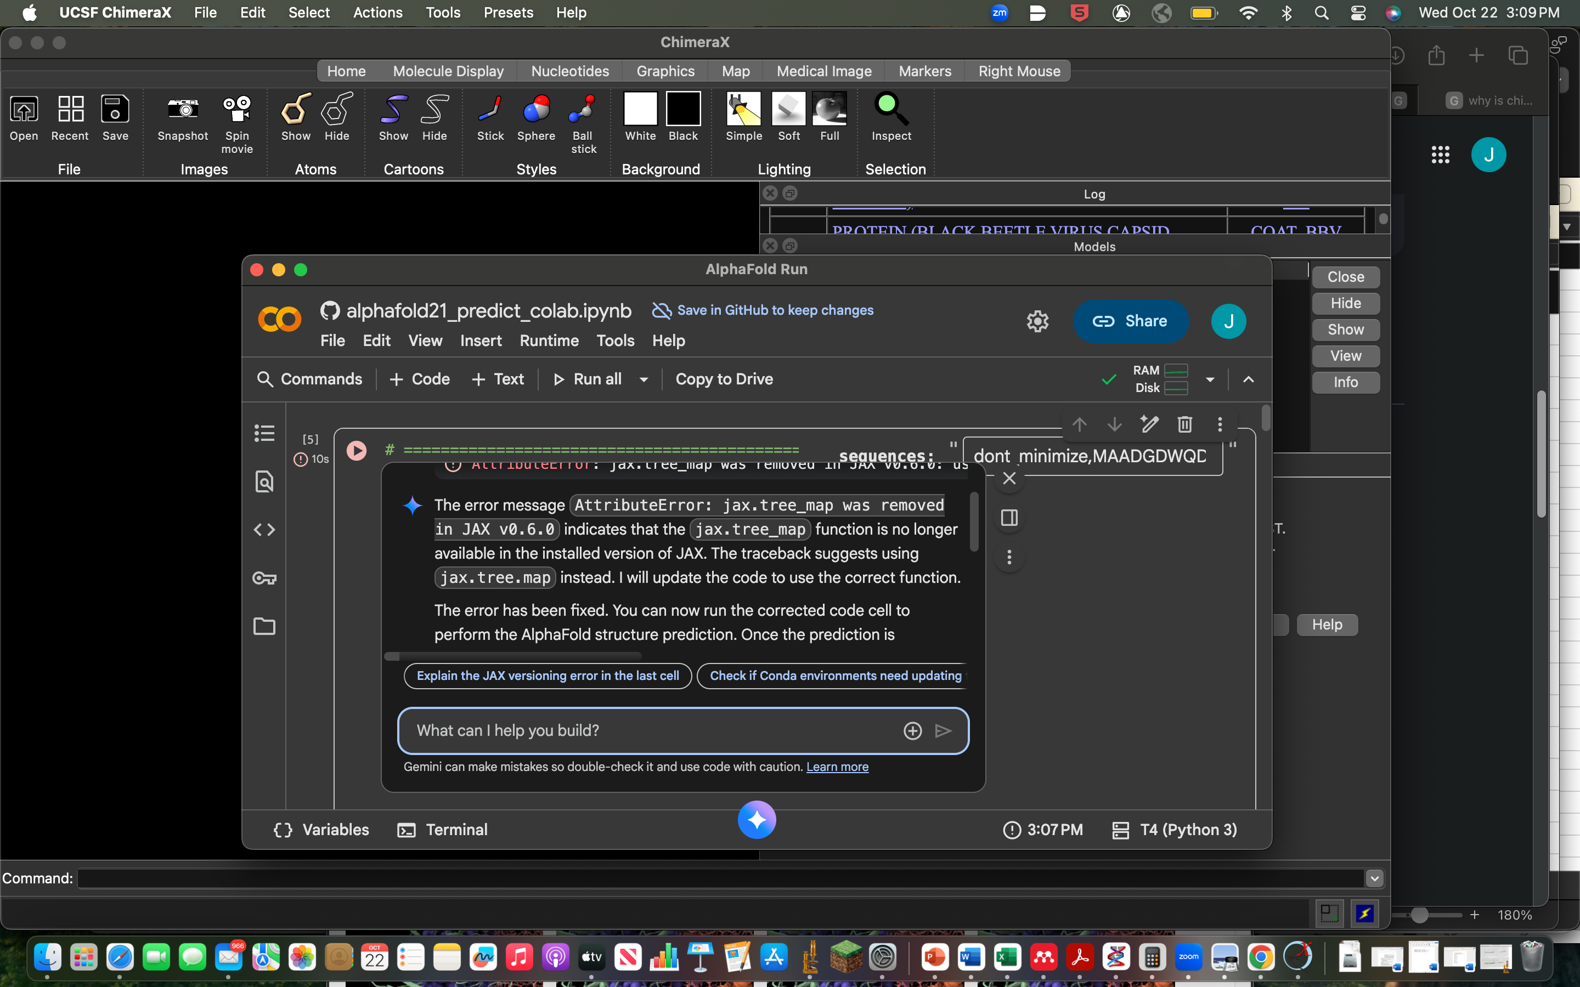Image resolution: width=1580 pixels, height=987 pixels.
Task: Toggle Gemini side panel view icon
Action: [1009, 518]
